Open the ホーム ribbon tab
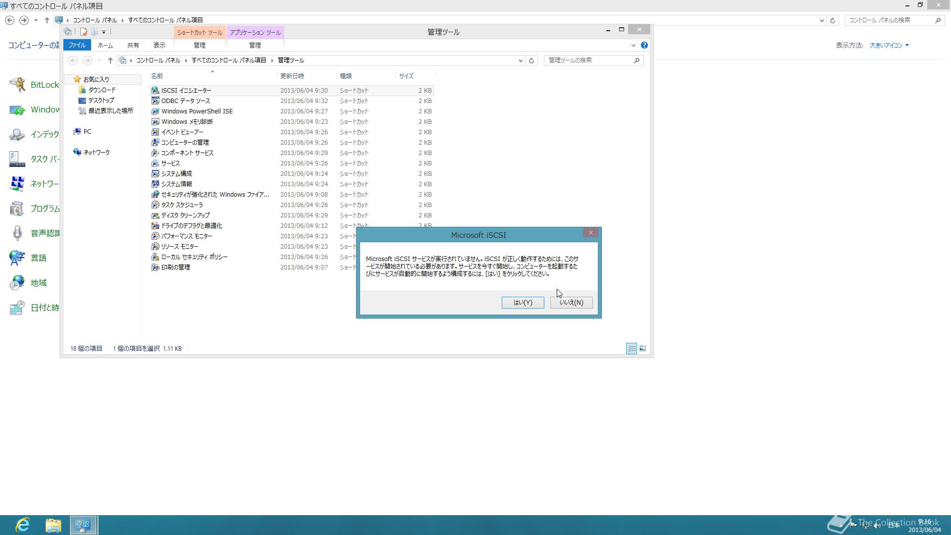 (x=105, y=45)
